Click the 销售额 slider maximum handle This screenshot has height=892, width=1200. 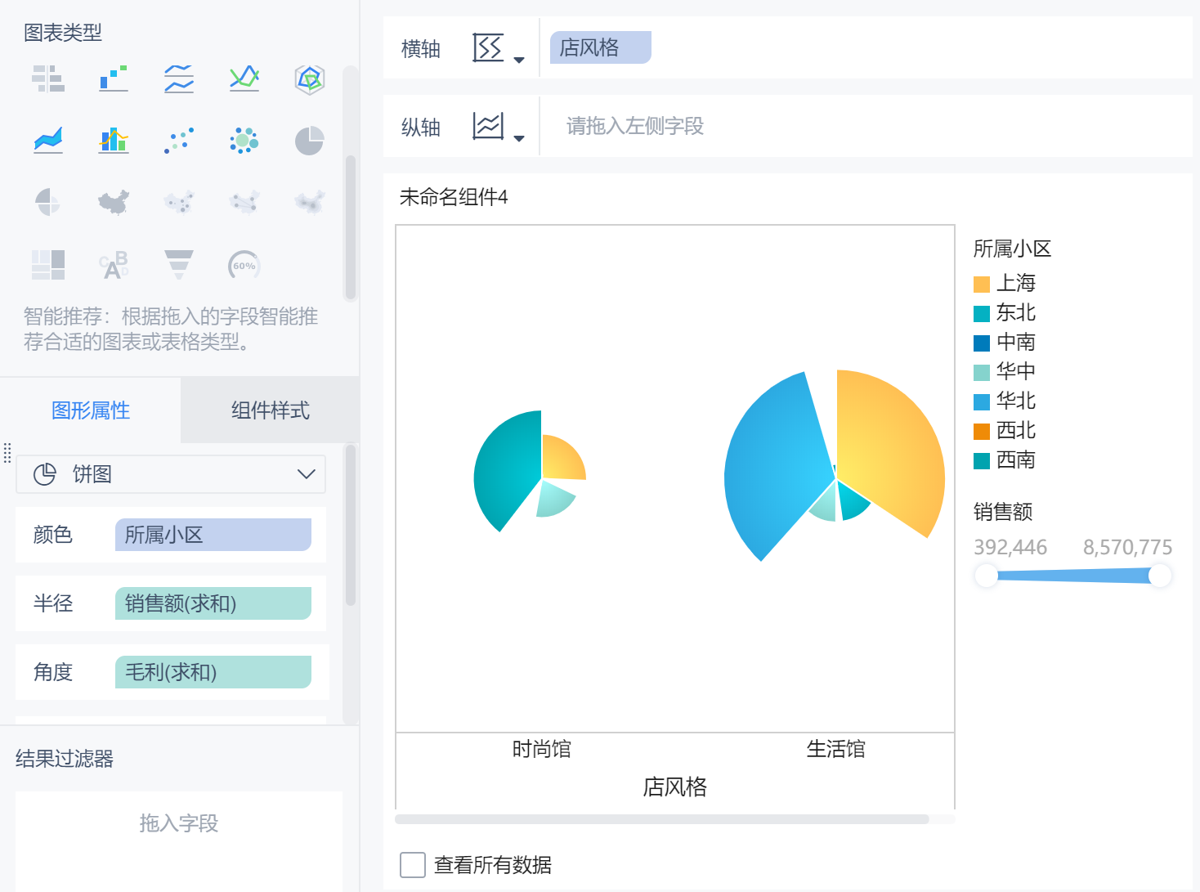1160,576
